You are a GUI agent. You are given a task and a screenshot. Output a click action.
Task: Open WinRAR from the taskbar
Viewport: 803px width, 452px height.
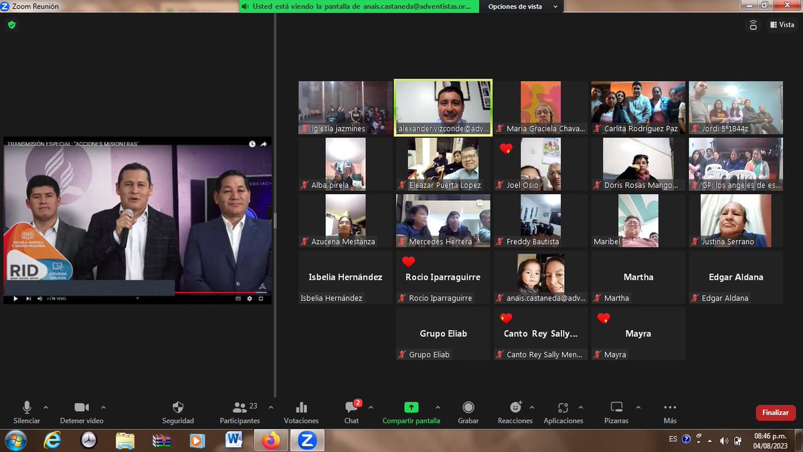click(161, 440)
